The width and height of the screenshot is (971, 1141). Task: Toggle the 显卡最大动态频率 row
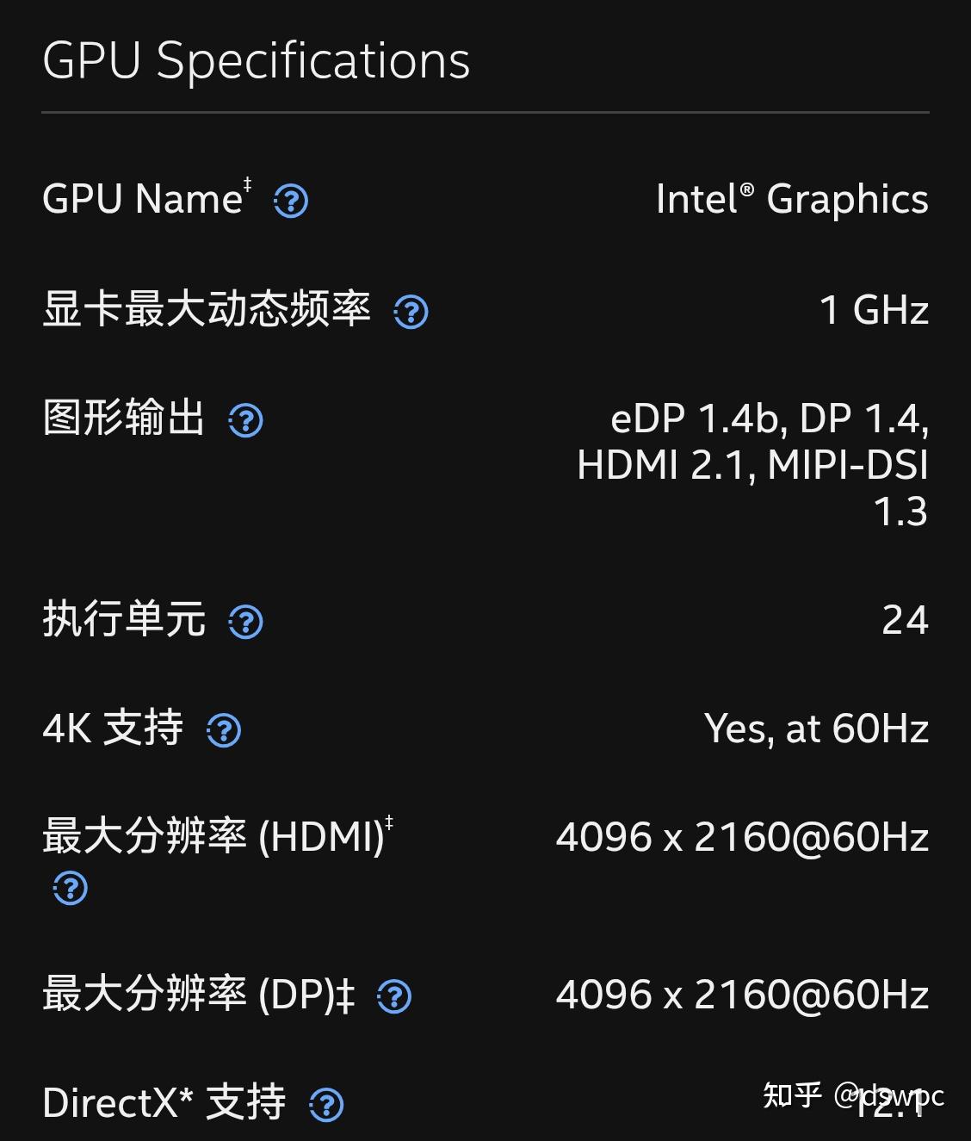[207, 310]
